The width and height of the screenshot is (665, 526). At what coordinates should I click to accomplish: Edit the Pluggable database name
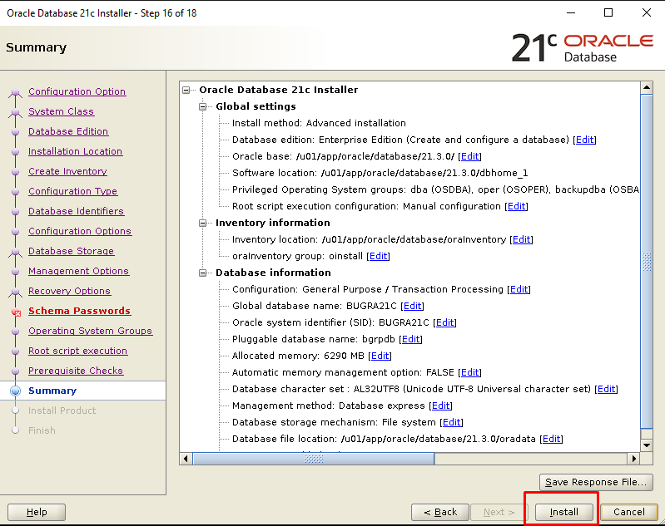[410, 339]
